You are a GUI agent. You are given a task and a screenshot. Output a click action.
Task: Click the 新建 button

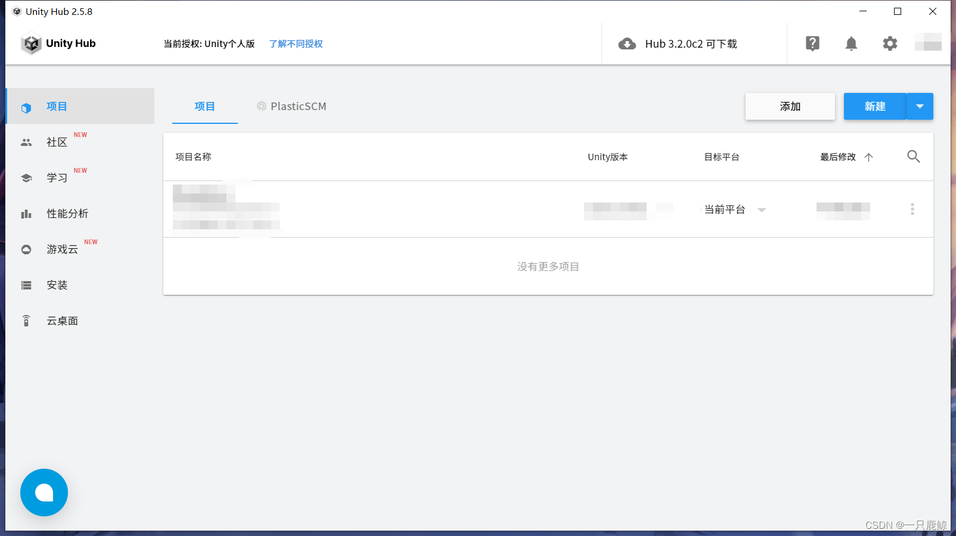pyautogui.click(x=875, y=106)
